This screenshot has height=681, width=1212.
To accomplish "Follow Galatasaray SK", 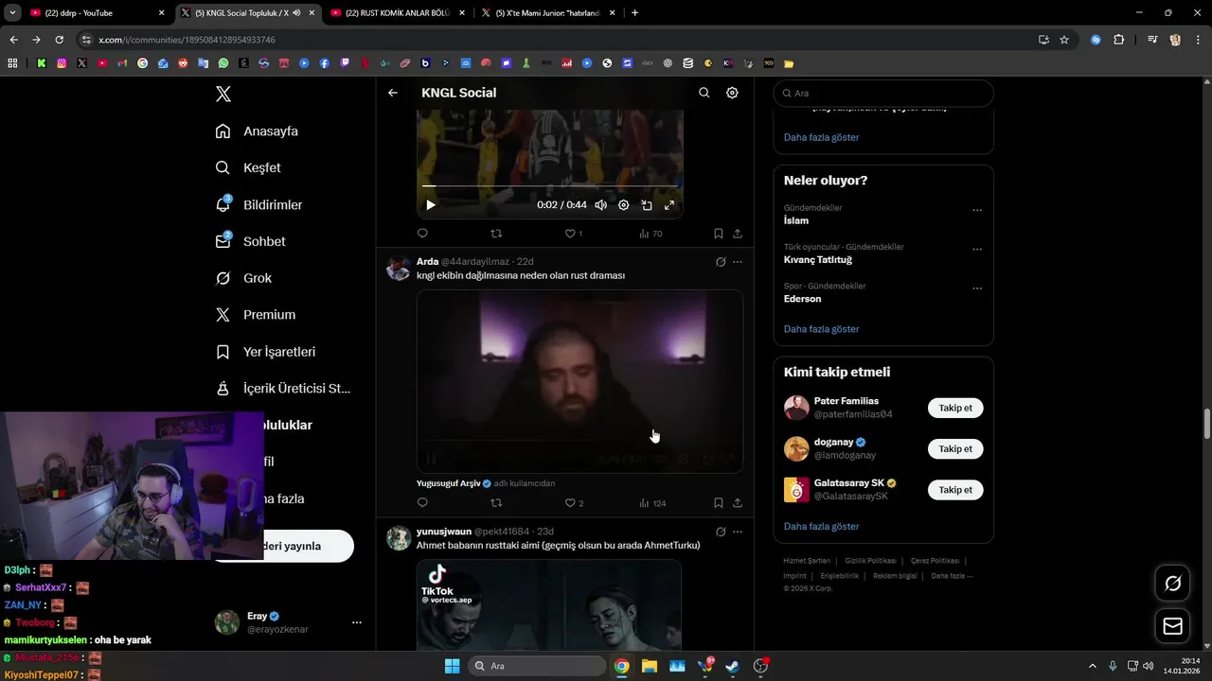I will (x=955, y=490).
